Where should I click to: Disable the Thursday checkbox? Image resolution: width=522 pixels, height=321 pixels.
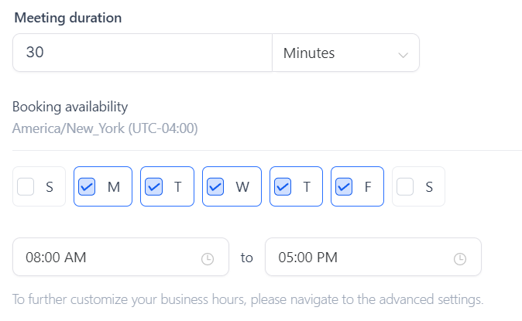point(283,186)
